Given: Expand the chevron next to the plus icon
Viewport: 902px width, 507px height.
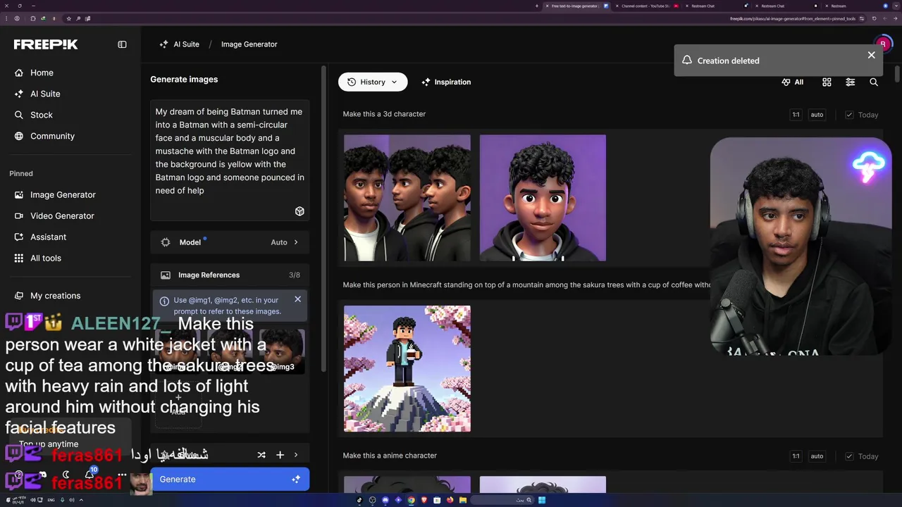Looking at the screenshot, I should pyautogui.click(x=295, y=455).
